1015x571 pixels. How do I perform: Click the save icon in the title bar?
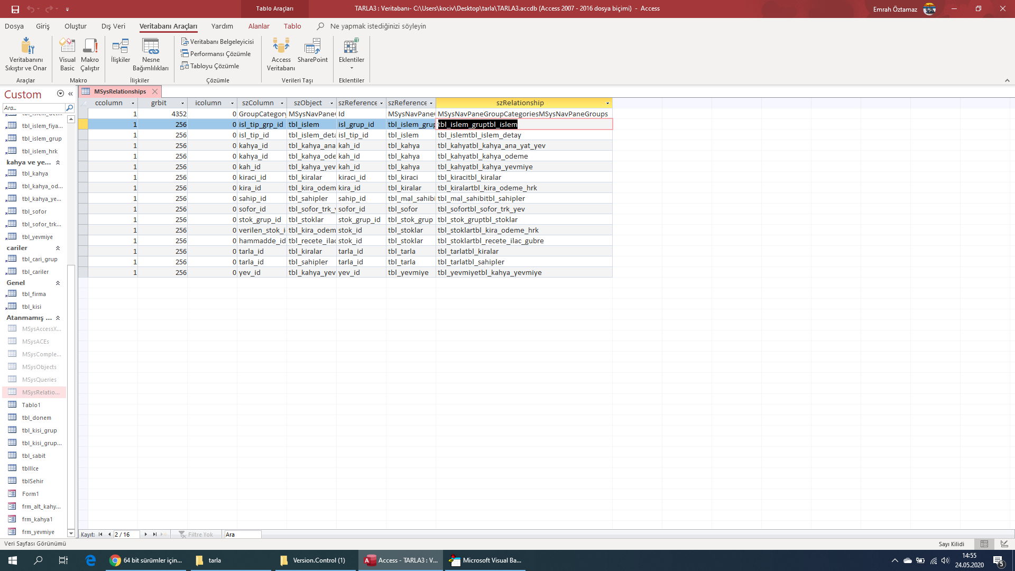pyautogui.click(x=15, y=9)
